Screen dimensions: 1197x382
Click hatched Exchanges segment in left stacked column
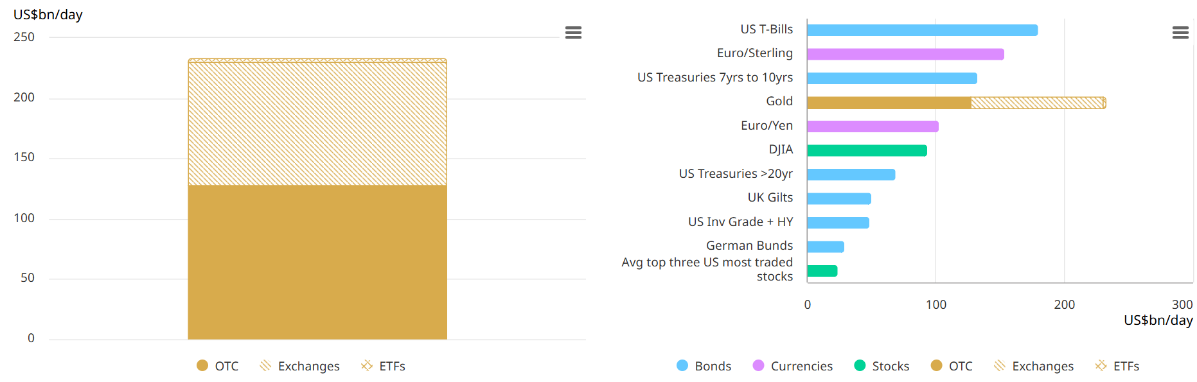tap(317, 123)
